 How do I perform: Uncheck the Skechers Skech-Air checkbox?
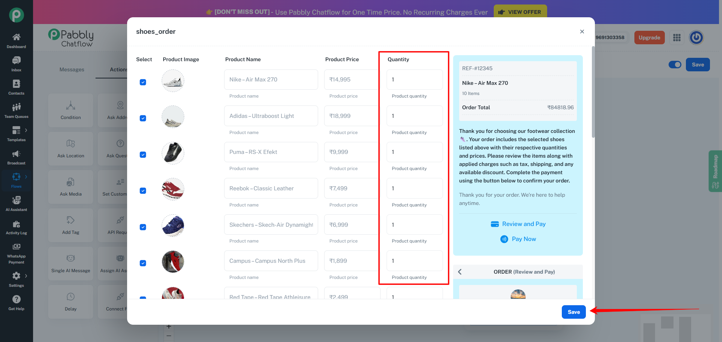coord(143,227)
